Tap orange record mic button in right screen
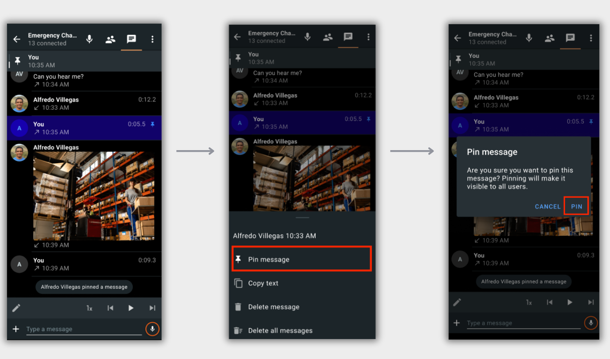Screen dimensions: 610x359 point(591,323)
